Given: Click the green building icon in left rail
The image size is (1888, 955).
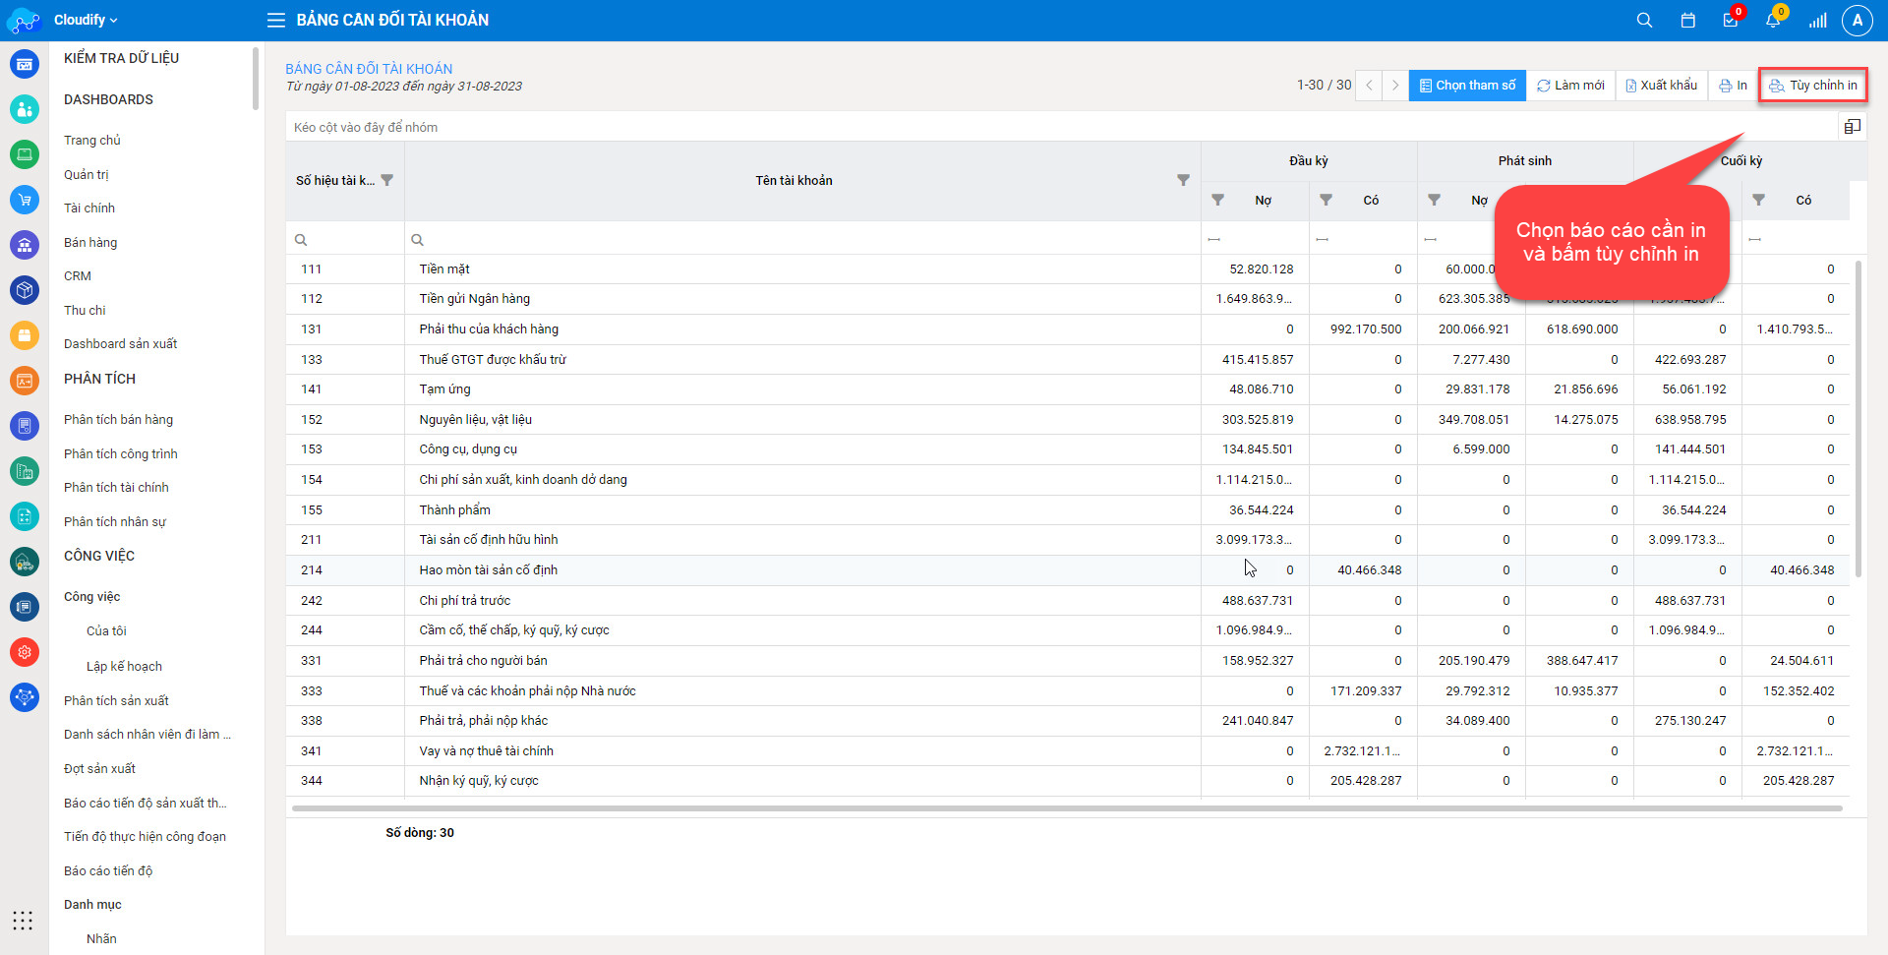Looking at the screenshot, I should coord(25,471).
